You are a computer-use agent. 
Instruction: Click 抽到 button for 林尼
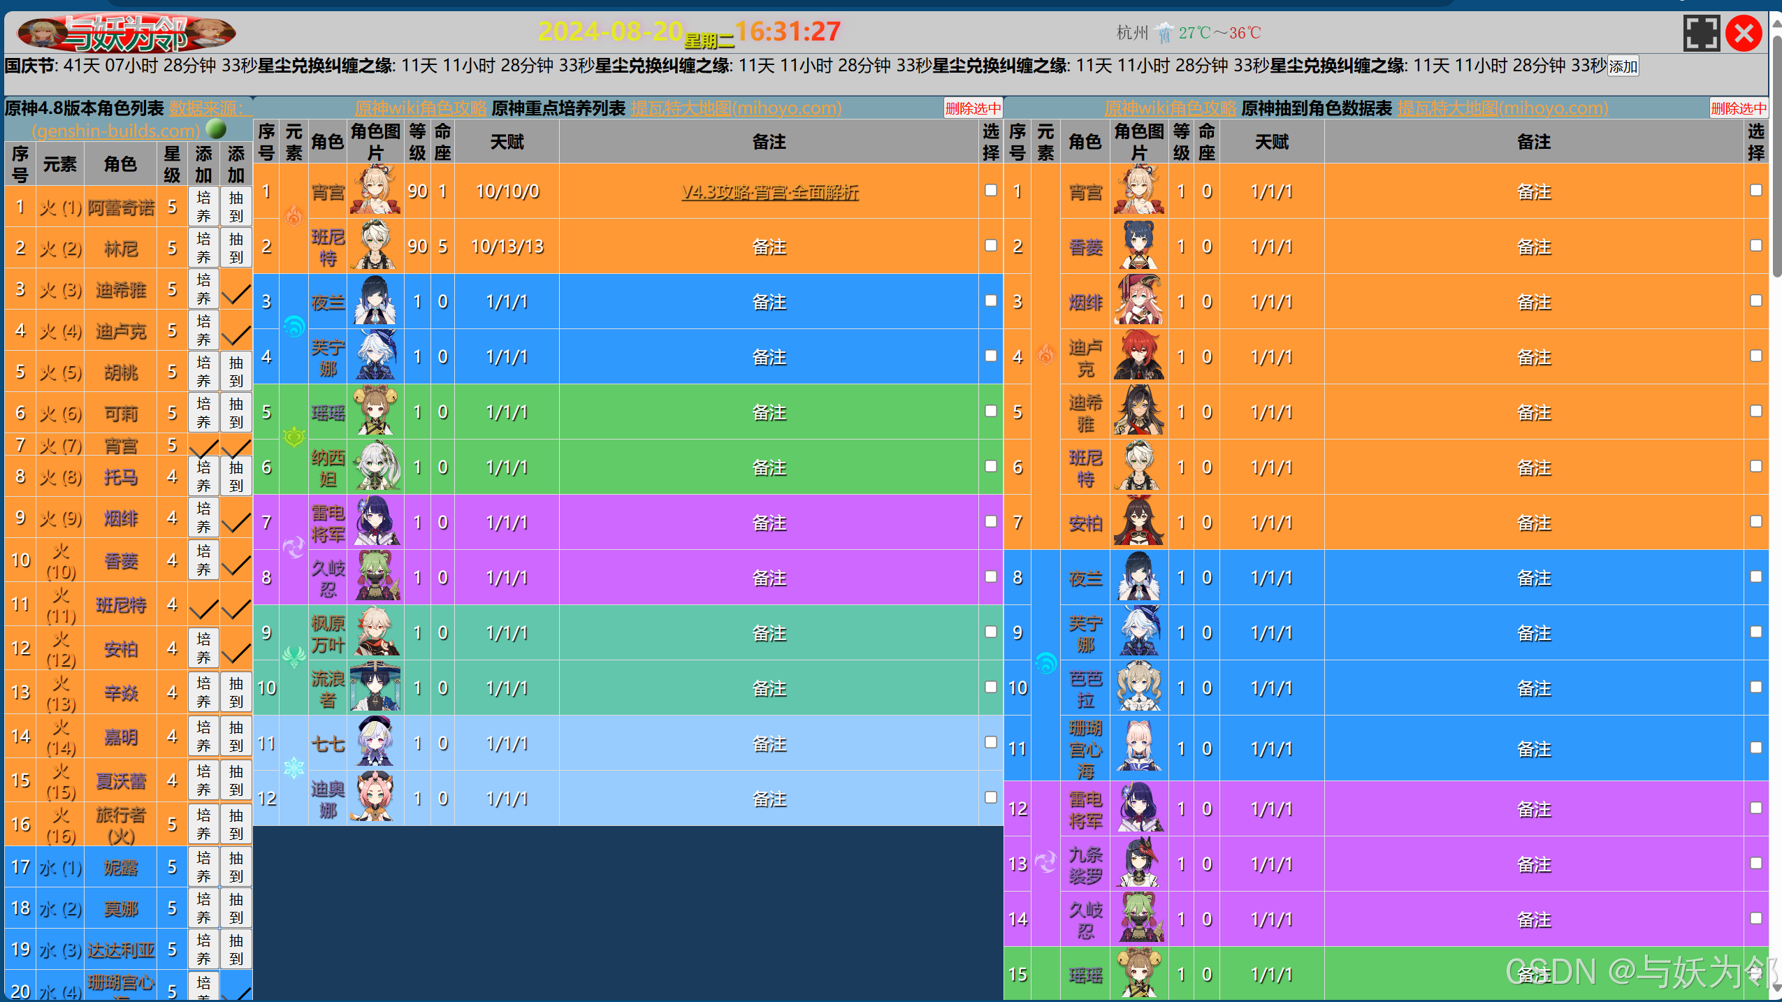[x=236, y=247]
